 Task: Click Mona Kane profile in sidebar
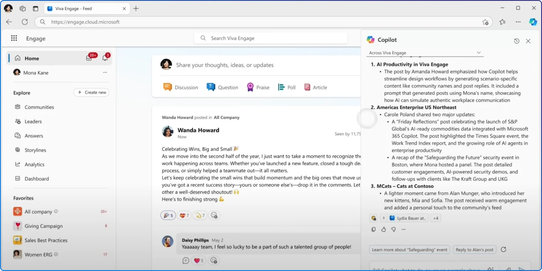36,72
